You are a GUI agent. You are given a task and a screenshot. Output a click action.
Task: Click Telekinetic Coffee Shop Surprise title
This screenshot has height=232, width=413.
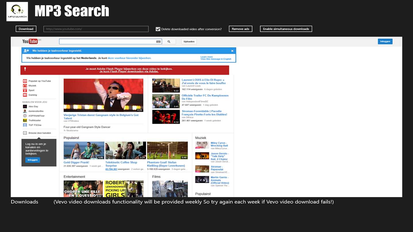coord(121,164)
